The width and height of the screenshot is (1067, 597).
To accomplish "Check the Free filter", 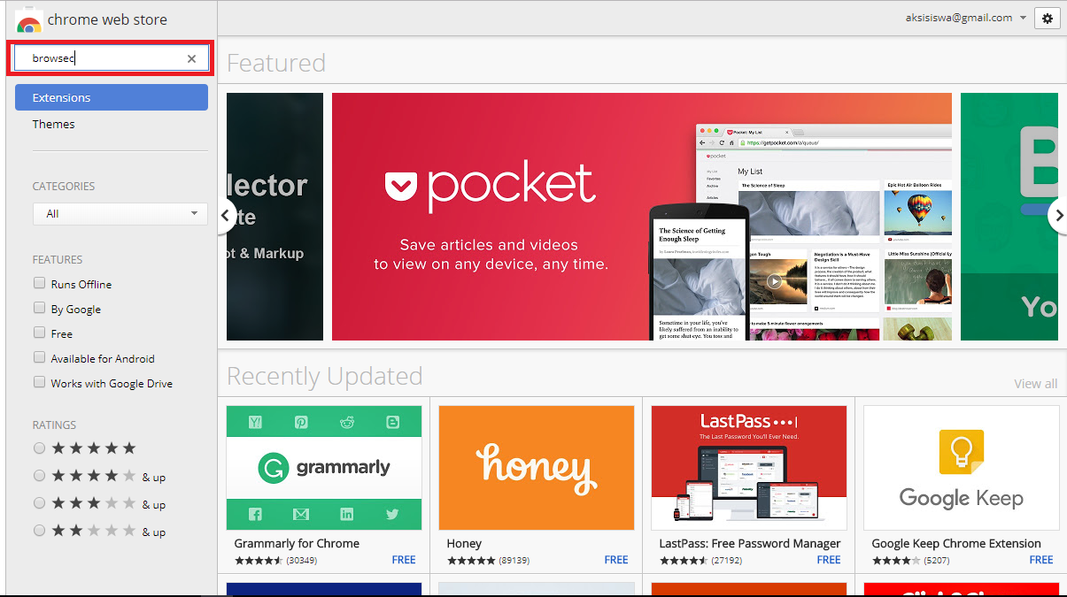I will click(x=39, y=333).
